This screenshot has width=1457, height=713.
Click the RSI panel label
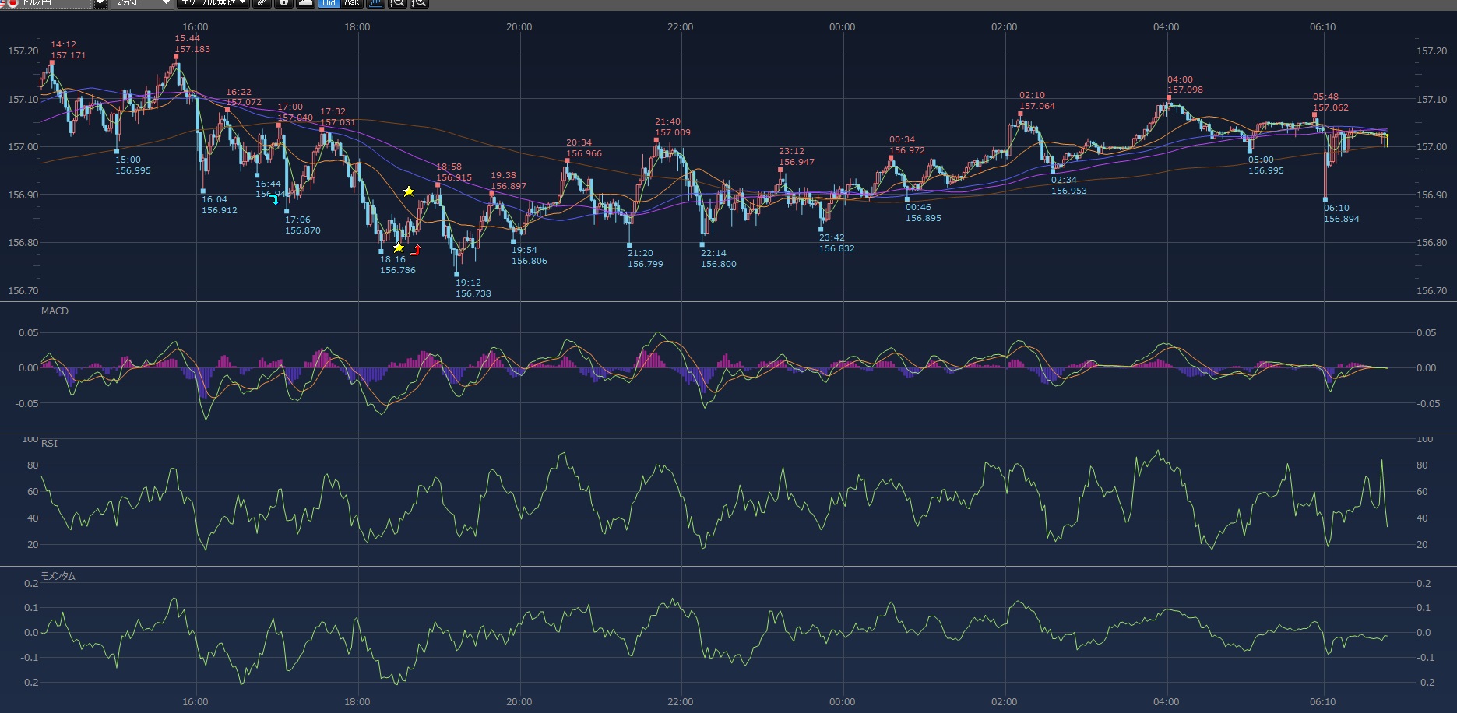pyautogui.click(x=49, y=444)
